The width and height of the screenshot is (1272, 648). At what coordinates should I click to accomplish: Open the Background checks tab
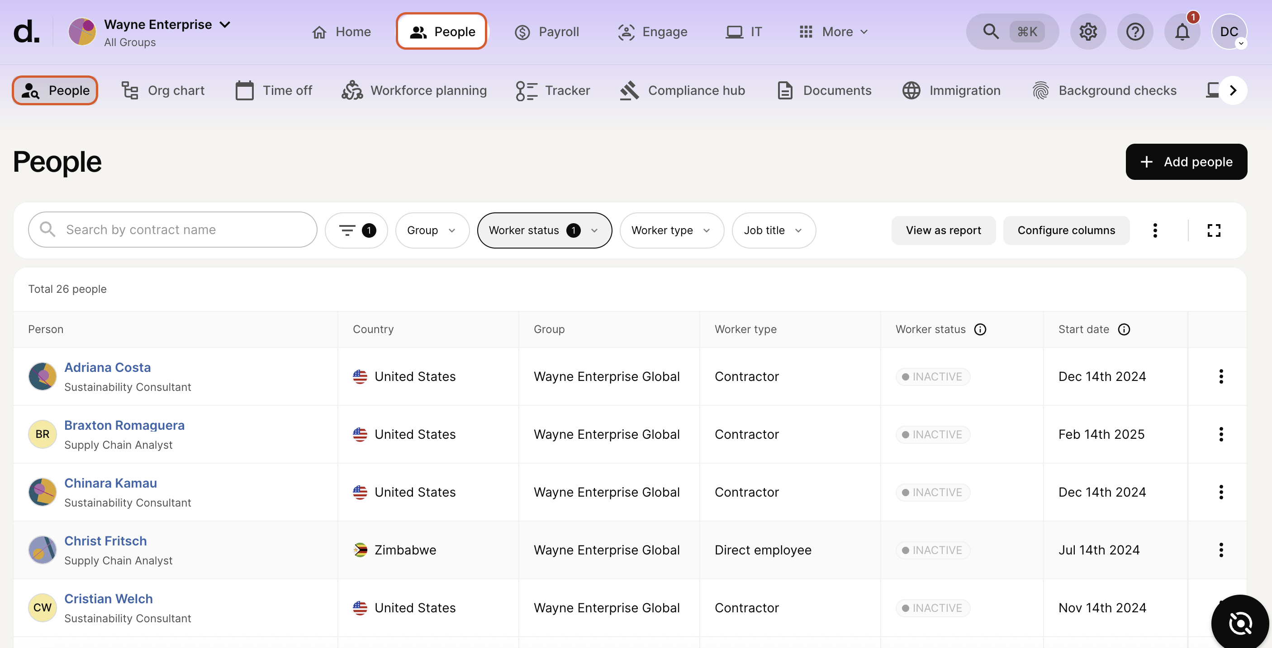click(x=1104, y=90)
